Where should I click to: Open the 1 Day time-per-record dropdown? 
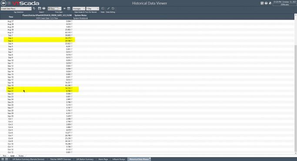(x=93, y=9)
